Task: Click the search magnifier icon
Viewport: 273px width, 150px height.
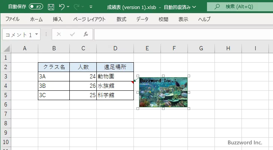Action: click(x=217, y=7)
